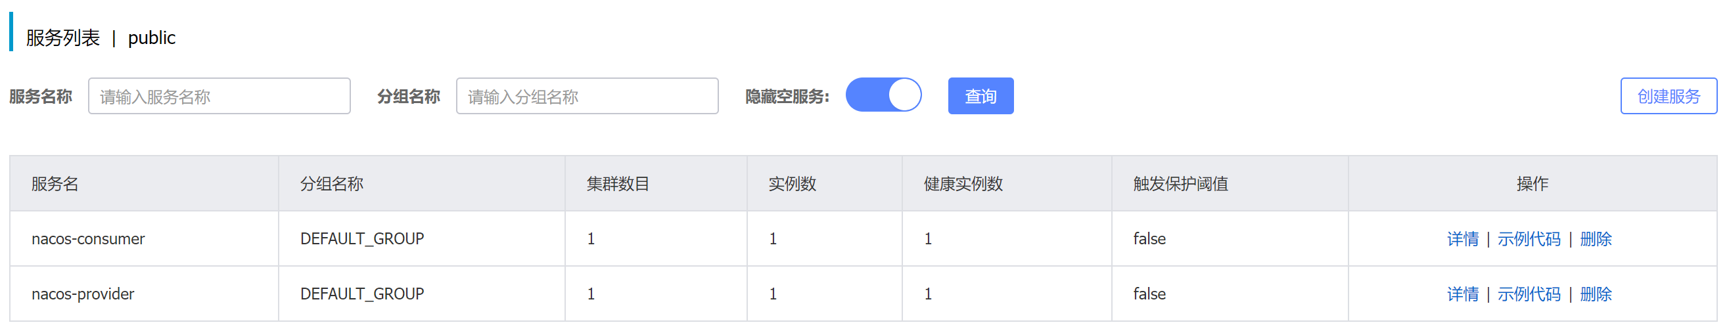
Task: View 示例代码 for nacos-provider
Action: (1529, 294)
